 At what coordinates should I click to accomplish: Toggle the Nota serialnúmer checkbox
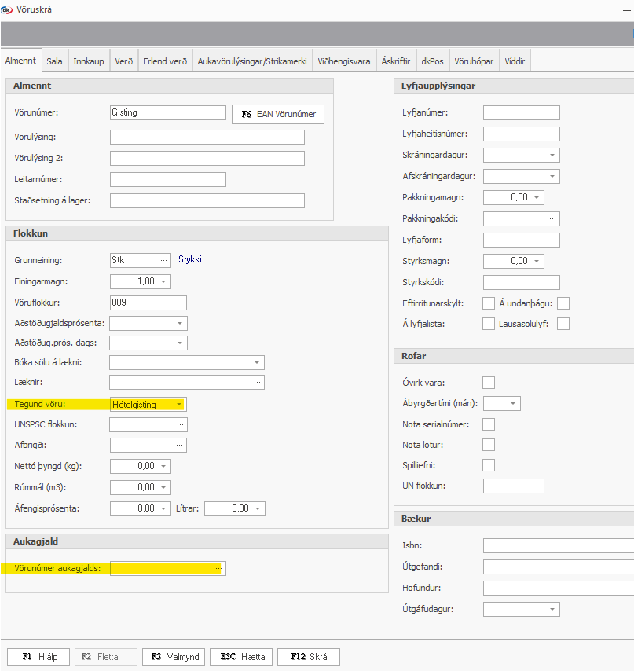[489, 424]
